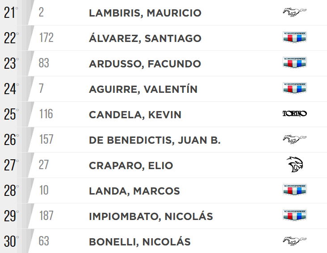Click the Torino logo next to Candela, Kevin

click(x=295, y=114)
